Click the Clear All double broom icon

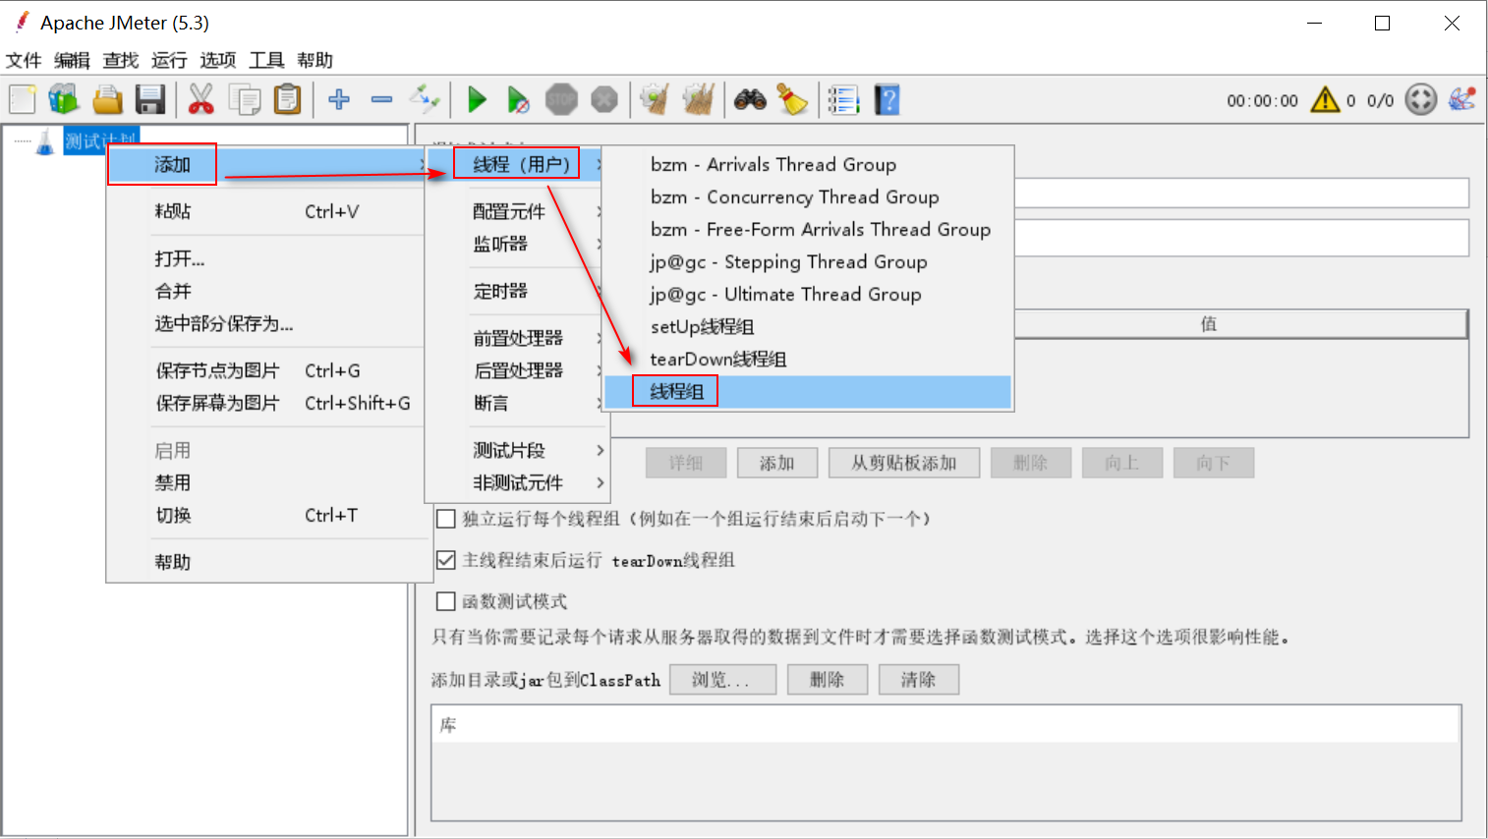click(x=699, y=99)
